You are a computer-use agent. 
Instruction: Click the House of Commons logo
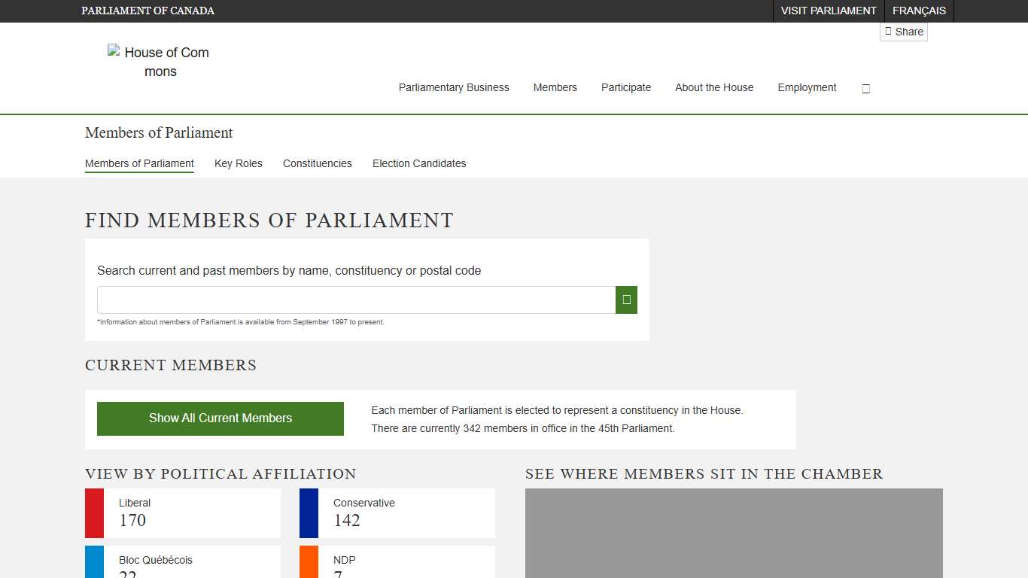(x=160, y=62)
